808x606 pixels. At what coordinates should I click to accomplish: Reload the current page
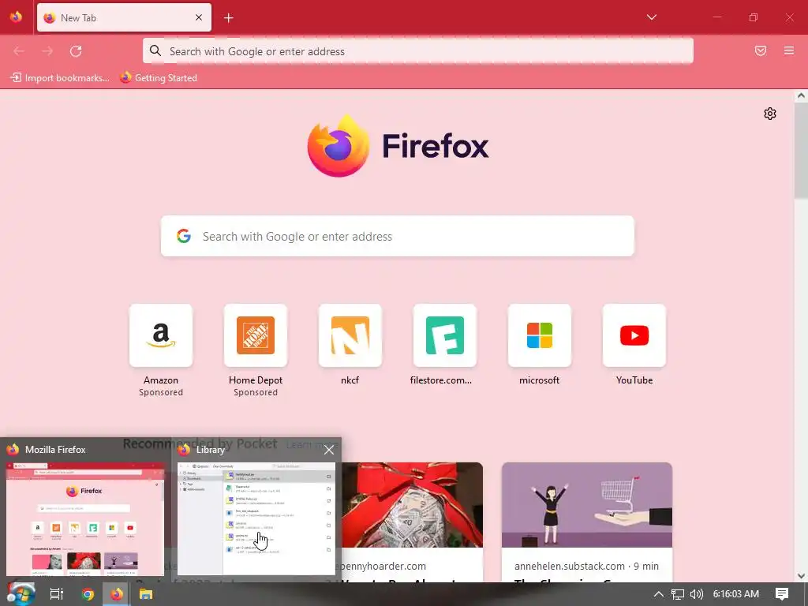click(76, 51)
